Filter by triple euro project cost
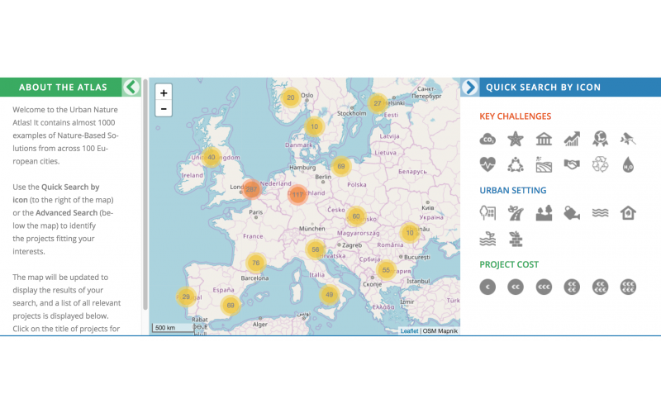Image resolution: width=661 pixels, height=413 pixels. (544, 287)
